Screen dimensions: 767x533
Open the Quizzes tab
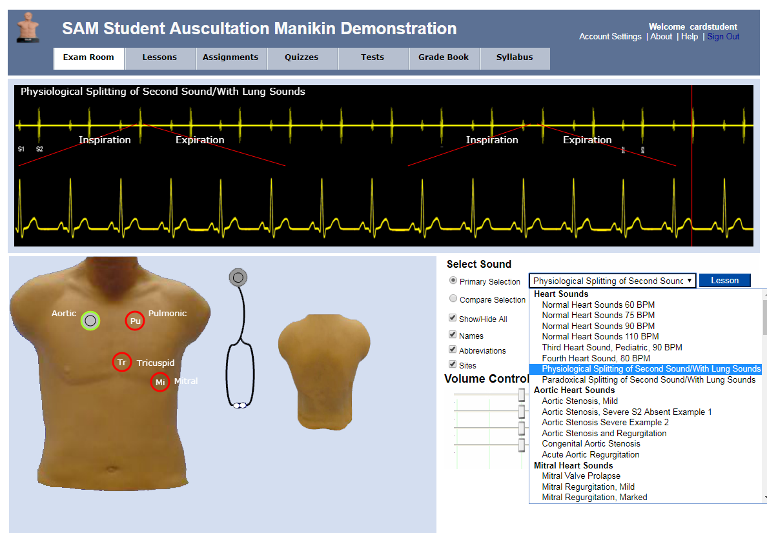(302, 58)
